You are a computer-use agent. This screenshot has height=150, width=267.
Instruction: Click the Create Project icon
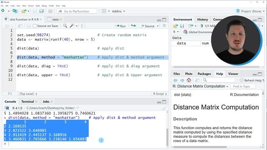(x=15, y=11)
